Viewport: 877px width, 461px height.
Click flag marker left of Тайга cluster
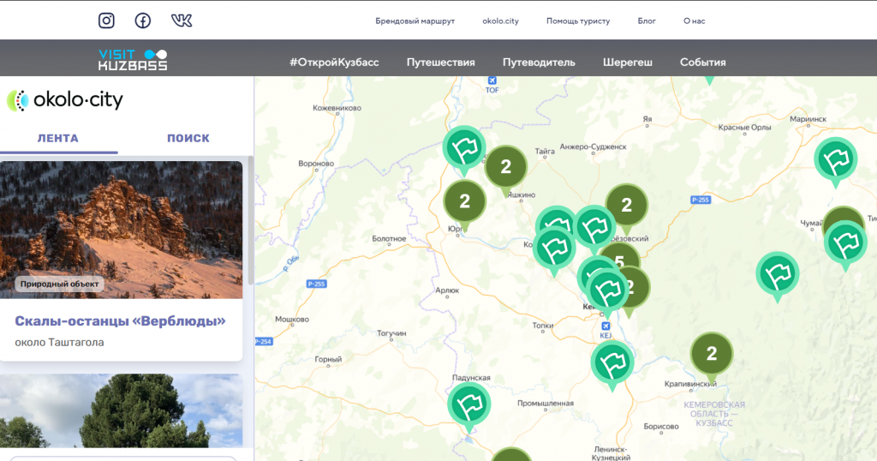(x=463, y=149)
